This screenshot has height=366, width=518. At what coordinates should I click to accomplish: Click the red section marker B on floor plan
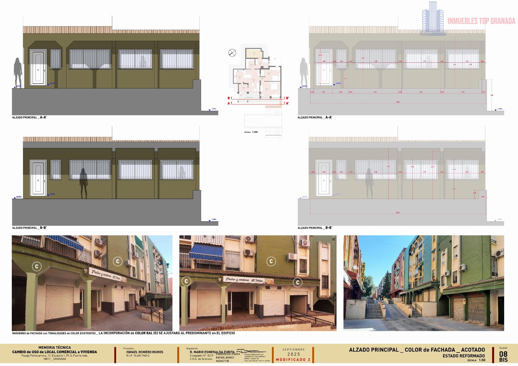click(x=229, y=98)
